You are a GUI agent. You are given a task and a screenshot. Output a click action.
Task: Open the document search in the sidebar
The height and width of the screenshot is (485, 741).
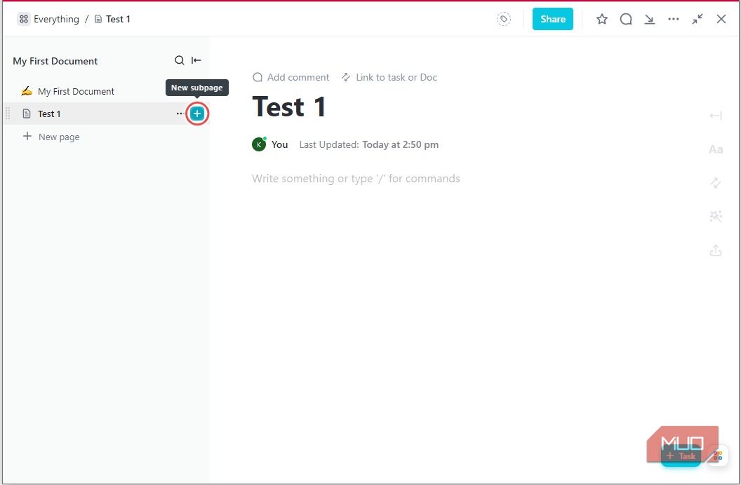[180, 60]
